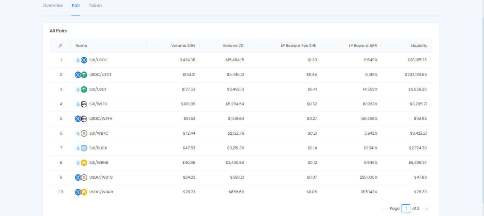Click the $47.89 liquidity value
The width and height of the screenshot is (484, 216).
click(x=420, y=177)
